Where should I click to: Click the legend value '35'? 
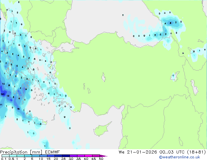click(78, 159)
